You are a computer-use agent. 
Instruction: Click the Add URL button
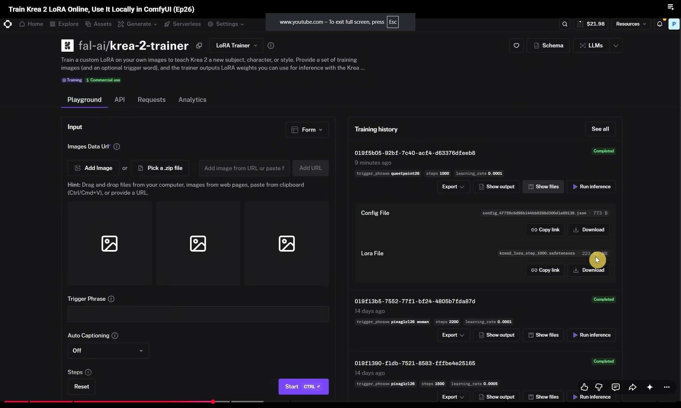click(x=310, y=168)
